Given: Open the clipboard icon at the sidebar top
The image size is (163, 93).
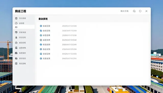Looking at the screenshot, I should (x=16, y=18).
